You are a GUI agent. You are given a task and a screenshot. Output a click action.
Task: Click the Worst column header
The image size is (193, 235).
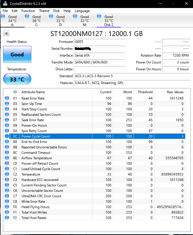123,92
